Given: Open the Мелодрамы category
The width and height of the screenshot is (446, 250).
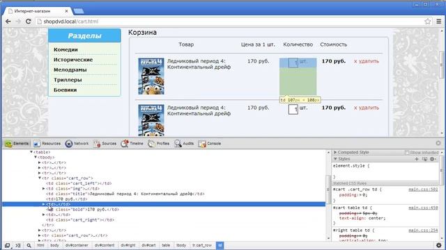Looking at the screenshot, I should click(x=70, y=69).
